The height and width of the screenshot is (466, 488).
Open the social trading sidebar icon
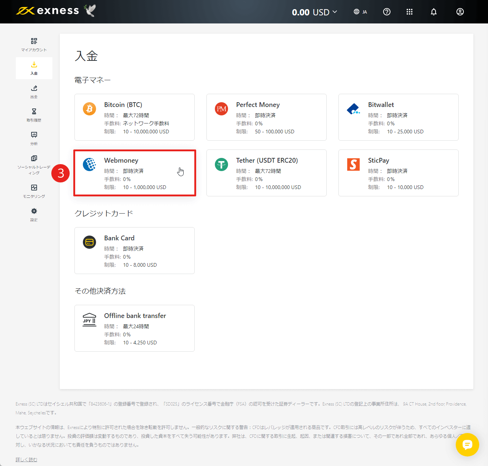34,162
